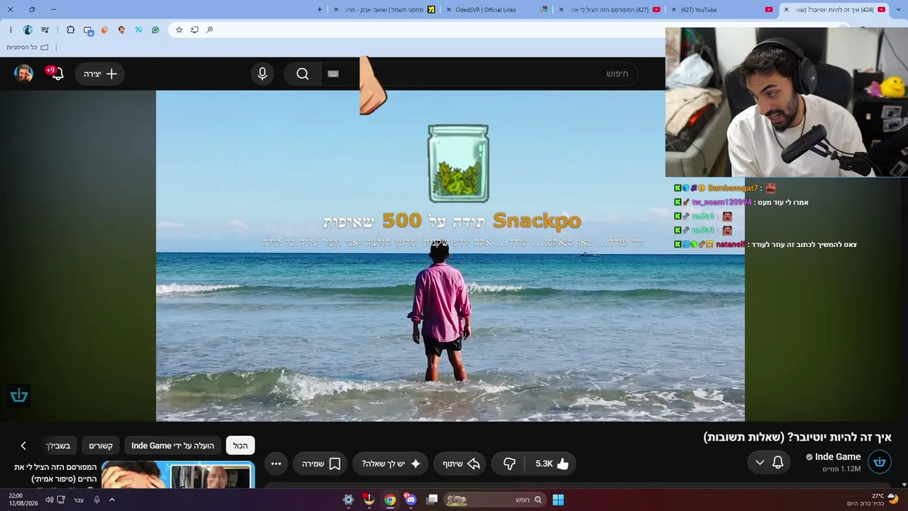Image resolution: width=908 pixels, height=511 pixels.
Task: Click the zoom magnifier icon in address bar
Action: coord(210,30)
